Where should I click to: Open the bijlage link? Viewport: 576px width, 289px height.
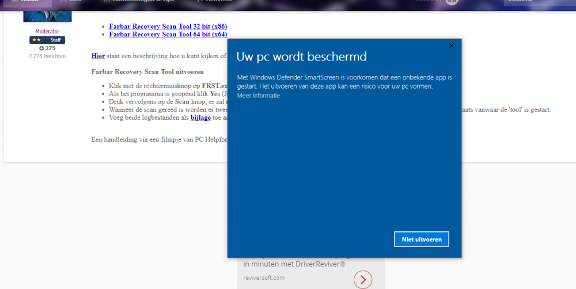point(200,117)
